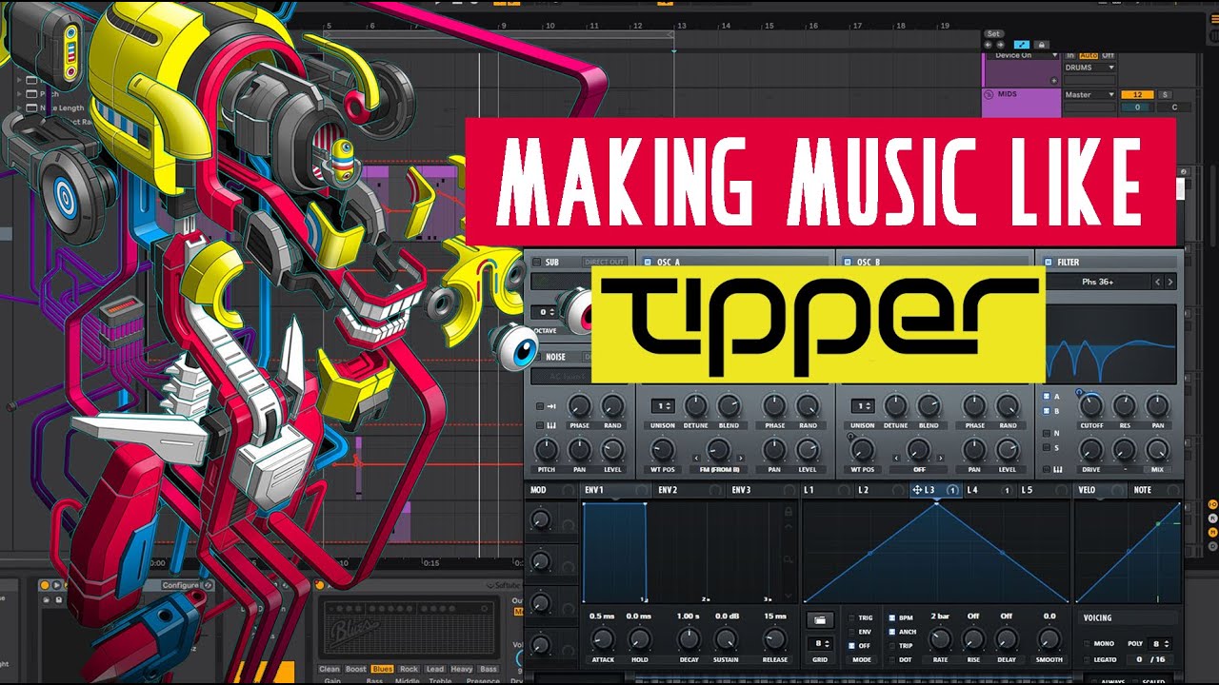Enable the MONO voicing checkbox
The width and height of the screenshot is (1219, 685).
1088,644
